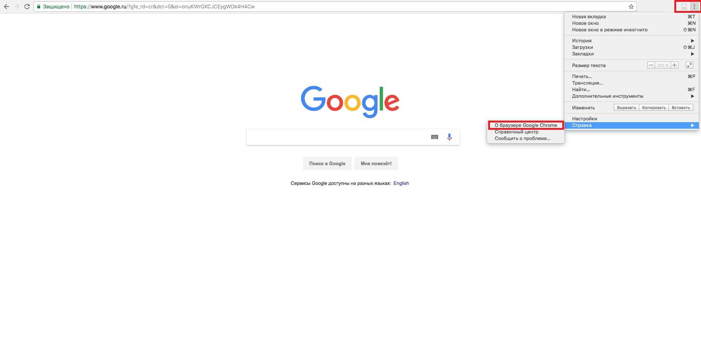Choose Новое окно in the menu

[632, 23]
